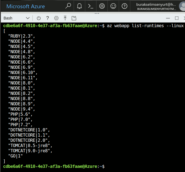Open the burakselimsenyurt account menu
This screenshot has width=185, height=172.
(156, 6)
